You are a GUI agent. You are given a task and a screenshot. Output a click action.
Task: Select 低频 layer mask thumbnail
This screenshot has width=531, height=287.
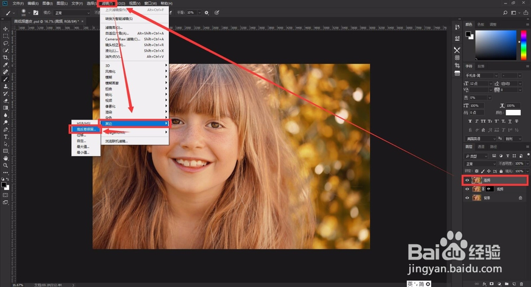(490, 189)
